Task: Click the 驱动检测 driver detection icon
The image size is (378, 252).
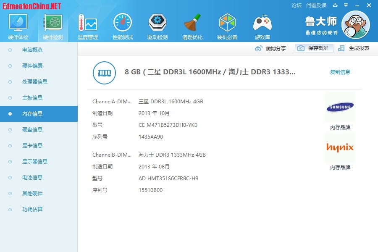Action: 157,23
